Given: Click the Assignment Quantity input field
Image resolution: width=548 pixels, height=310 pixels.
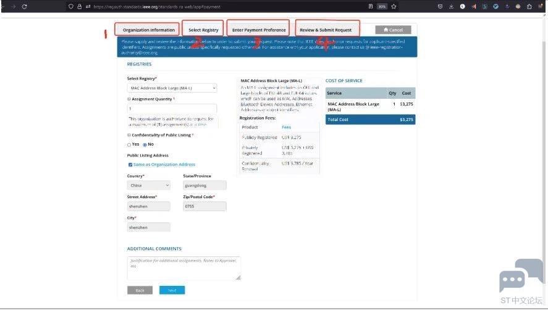Looking at the screenshot, I should [x=172, y=109].
